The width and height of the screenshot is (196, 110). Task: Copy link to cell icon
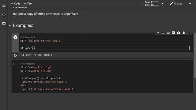168,33
